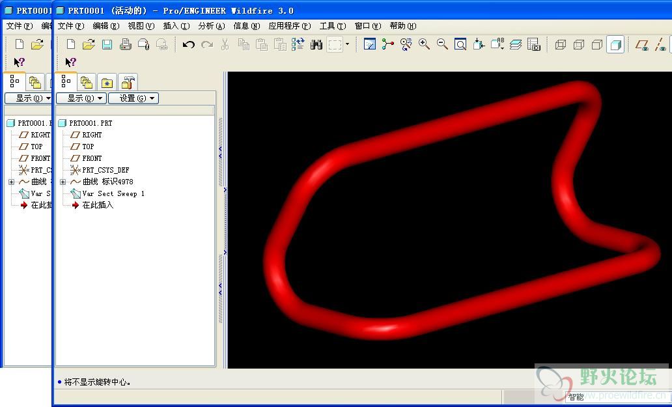Regenerate the model
This screenshot has width=672, height=407.
click(x=298, y=44)
